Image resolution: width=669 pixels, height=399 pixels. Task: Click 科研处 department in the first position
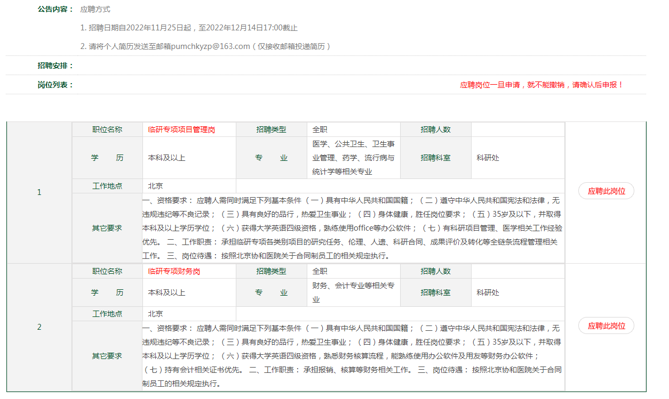click(488, 158)
